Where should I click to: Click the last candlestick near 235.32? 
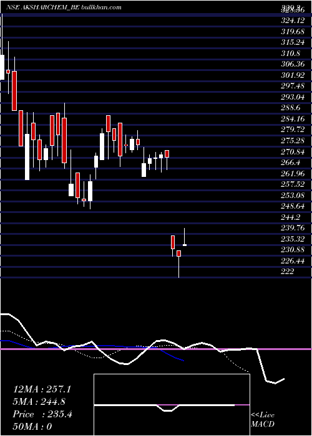pyautogui.click(x=185, y=245)
